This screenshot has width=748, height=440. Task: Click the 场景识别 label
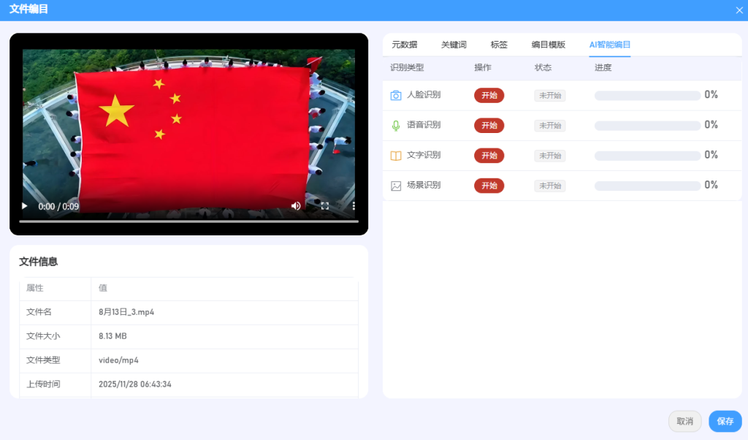pyautogui.click(x=424, y=185)
